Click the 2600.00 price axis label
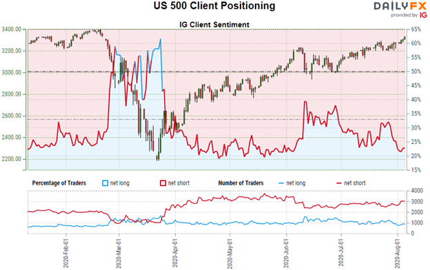Screen dimensions: 430x270 (x=11, y=116)
